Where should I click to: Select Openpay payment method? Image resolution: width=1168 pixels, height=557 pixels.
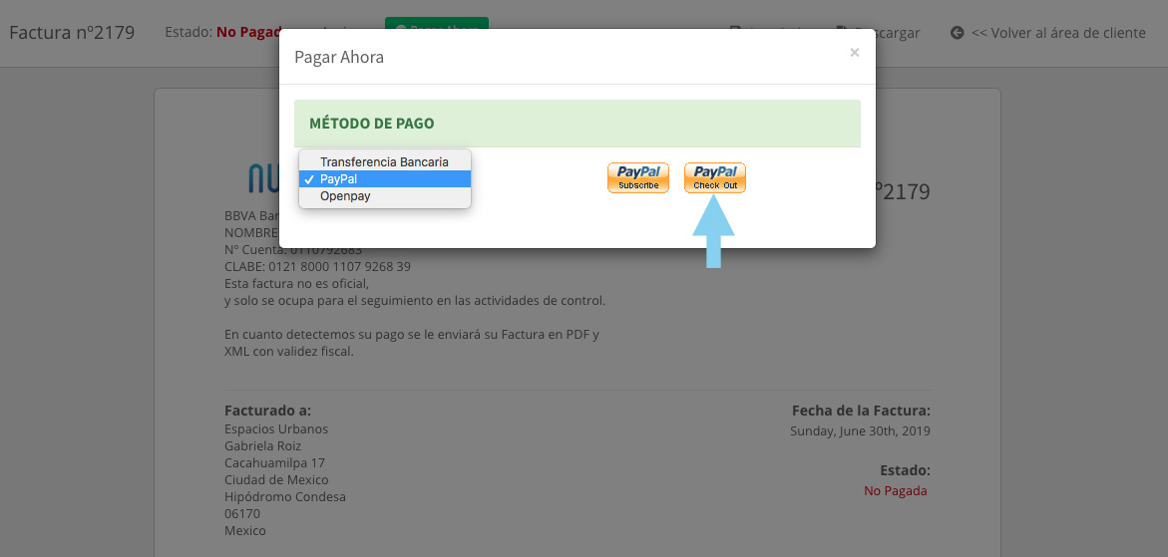(384, 196)
